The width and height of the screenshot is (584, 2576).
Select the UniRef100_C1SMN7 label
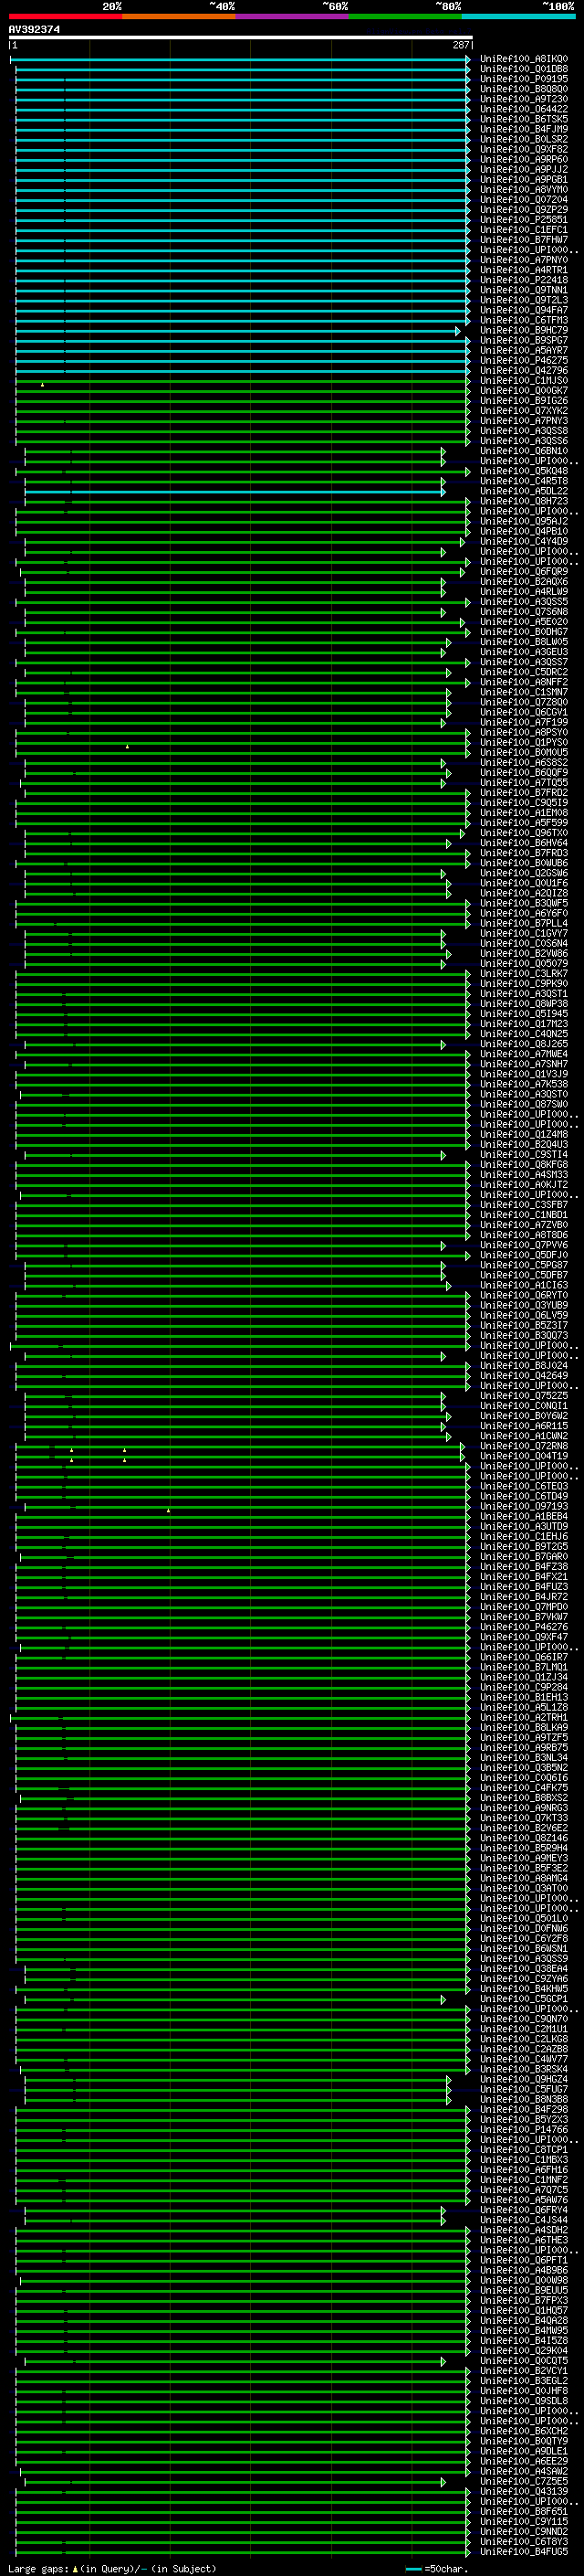pos(523,692)
